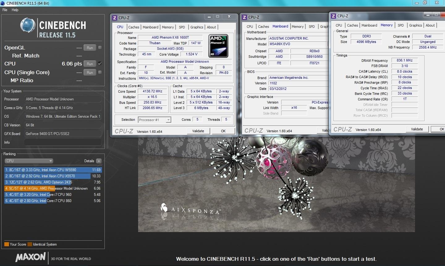445x266 pixels.
Task: Run the OpenGL benchmark
Action: pyautogui.click(x=90, y=48)
